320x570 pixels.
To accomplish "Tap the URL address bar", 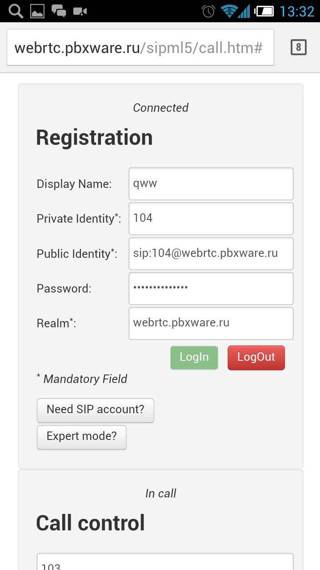I will point(140,47).
